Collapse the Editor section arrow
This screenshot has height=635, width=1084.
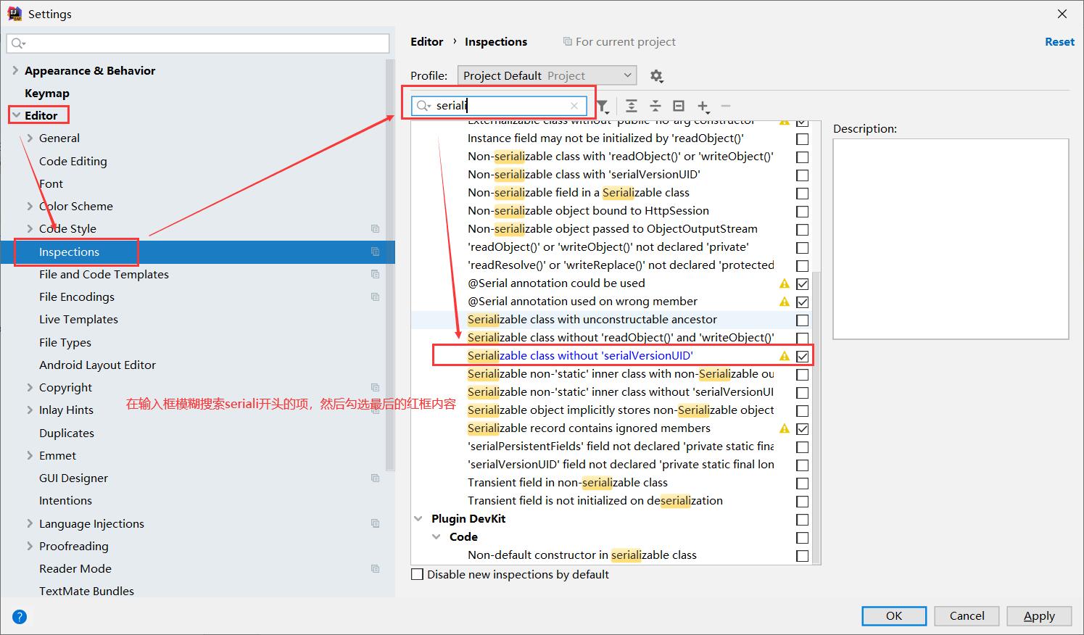pyautogui.click(x=15, y=115)
